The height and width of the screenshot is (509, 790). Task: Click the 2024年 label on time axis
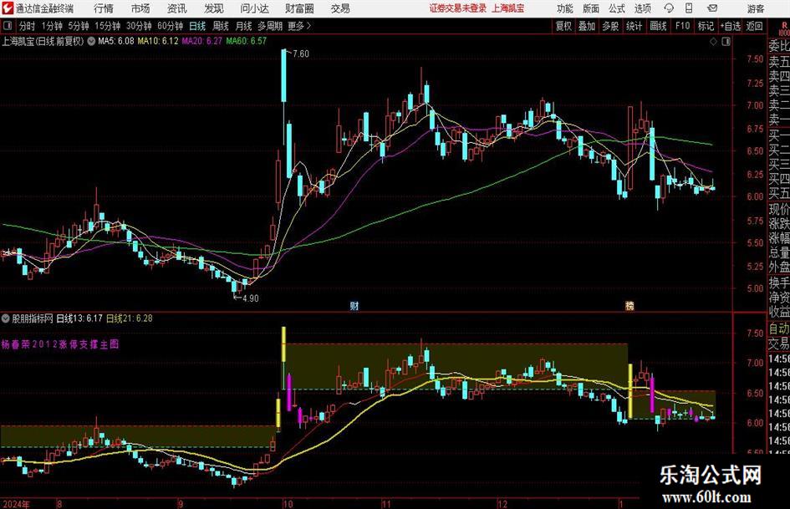[16, 504]
